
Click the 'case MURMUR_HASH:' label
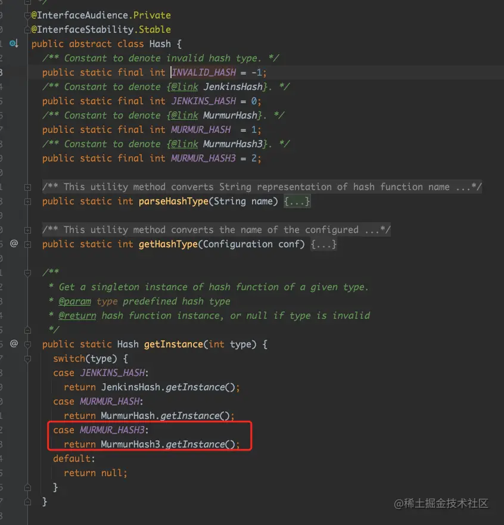pyautogui.click(x=98, y=401)
